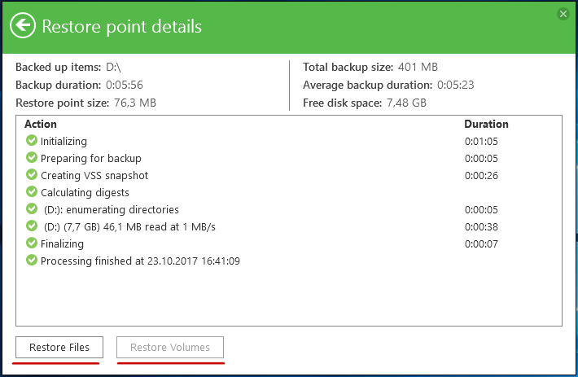Close the Restore point details window

[x=563, y=14]
